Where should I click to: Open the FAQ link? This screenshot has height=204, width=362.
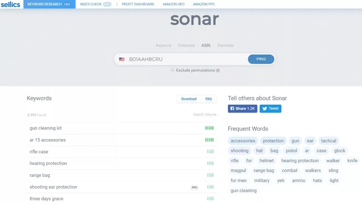click(x=208, y=99)
